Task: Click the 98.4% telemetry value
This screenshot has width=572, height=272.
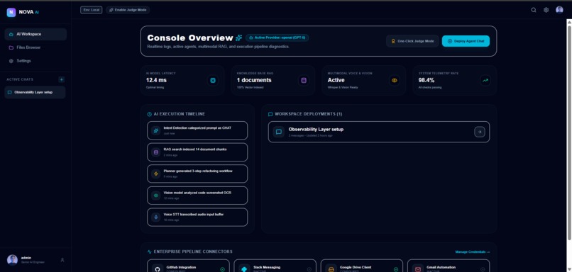Action: [x=427, y=80]
